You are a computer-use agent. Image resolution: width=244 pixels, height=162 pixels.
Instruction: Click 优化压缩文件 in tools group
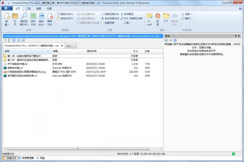86,14
